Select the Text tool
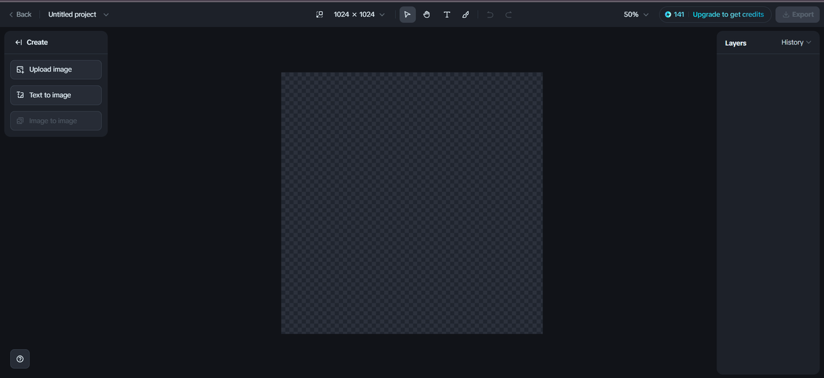 447,14
